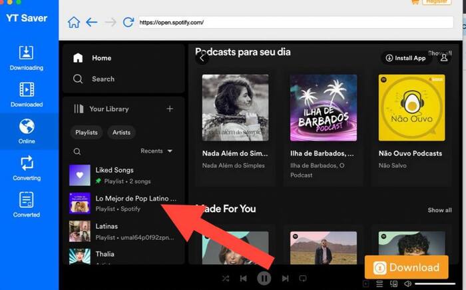The width and height of the screenshot is (466, 290).
Task: Reload the page with refresh icon
Action: (x=128, y=22)
